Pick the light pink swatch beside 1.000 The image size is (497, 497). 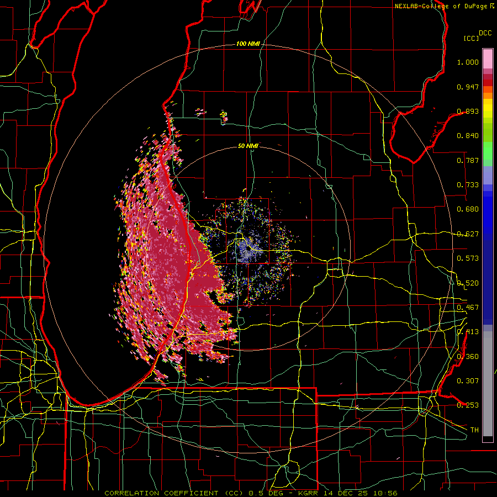coord(488,59)
